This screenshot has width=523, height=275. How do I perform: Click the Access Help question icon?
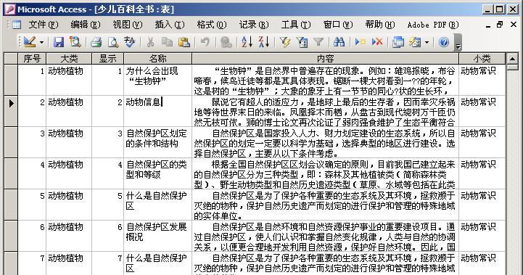[x=444, y=42]
